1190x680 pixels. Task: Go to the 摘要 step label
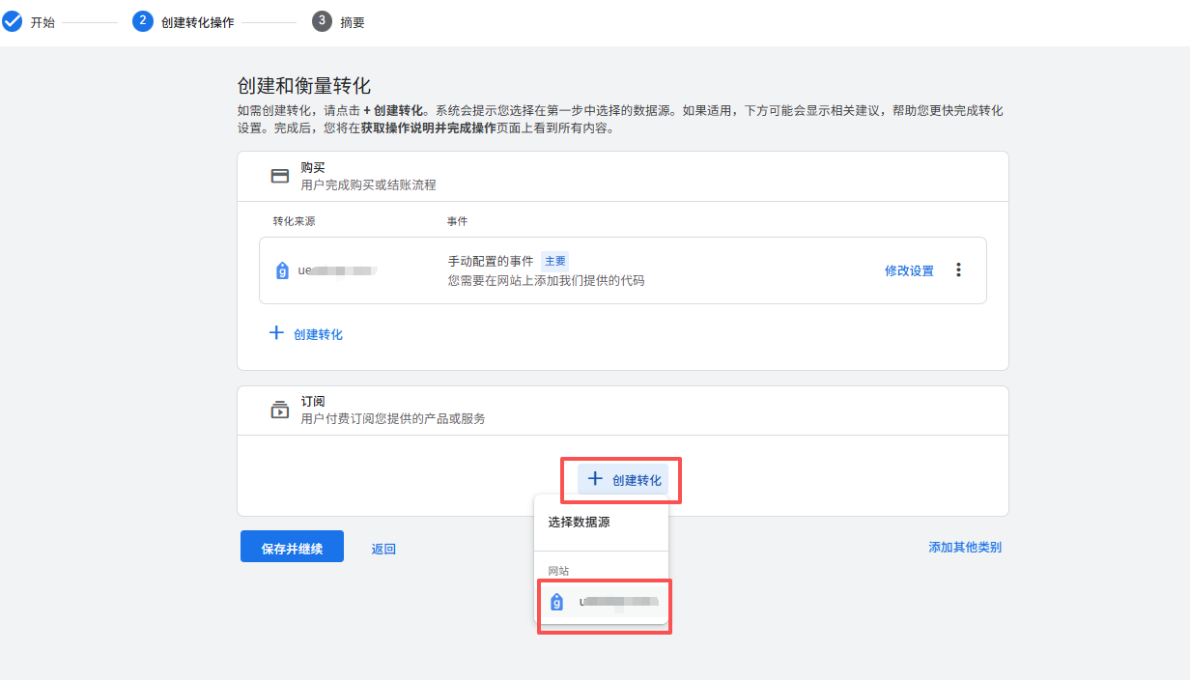point(353,22)
